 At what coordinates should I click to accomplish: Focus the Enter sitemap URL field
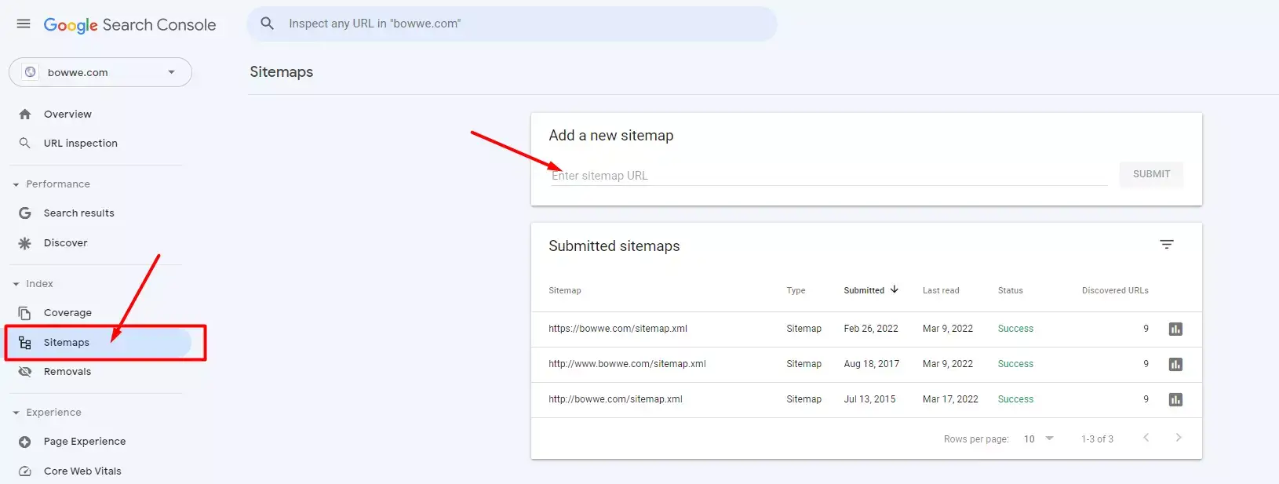click(829, 176)
